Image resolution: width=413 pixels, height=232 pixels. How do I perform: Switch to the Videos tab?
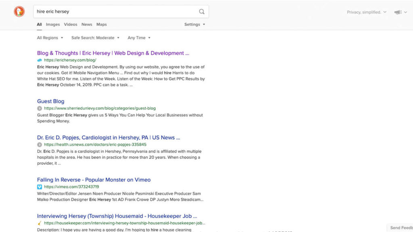(x=71, y=25)
